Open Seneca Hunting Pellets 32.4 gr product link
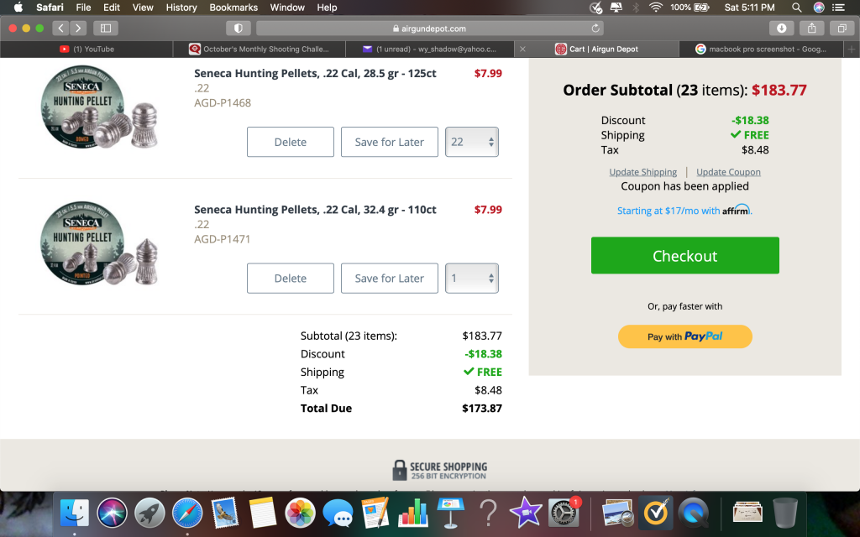Screen dimensions: 860x537 tap(316, 209)
